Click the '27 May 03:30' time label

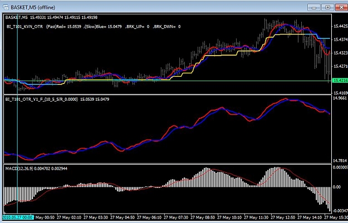(97, 217)
